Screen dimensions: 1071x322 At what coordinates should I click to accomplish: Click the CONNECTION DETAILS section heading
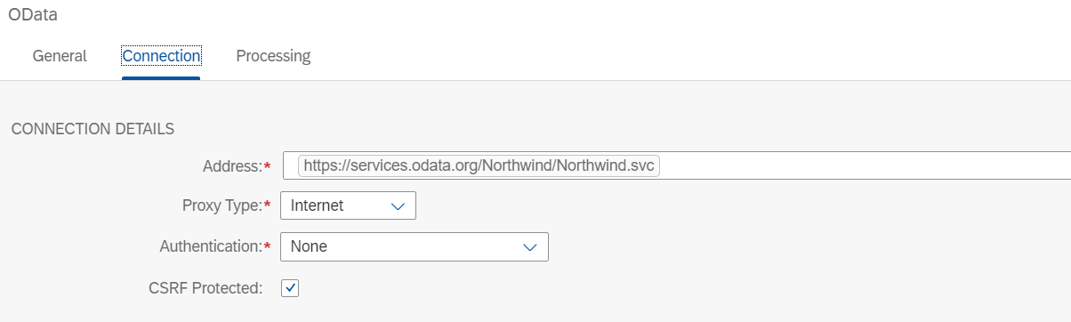93,129
